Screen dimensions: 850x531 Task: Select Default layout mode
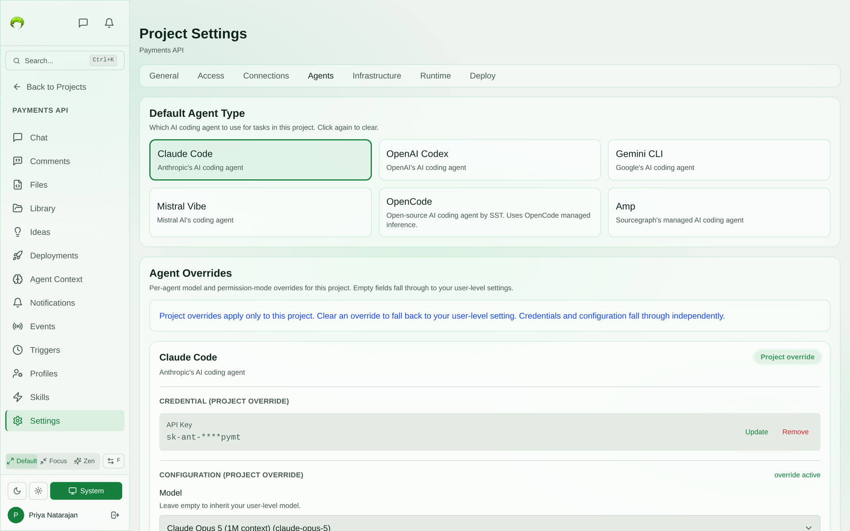pos(22,461)
